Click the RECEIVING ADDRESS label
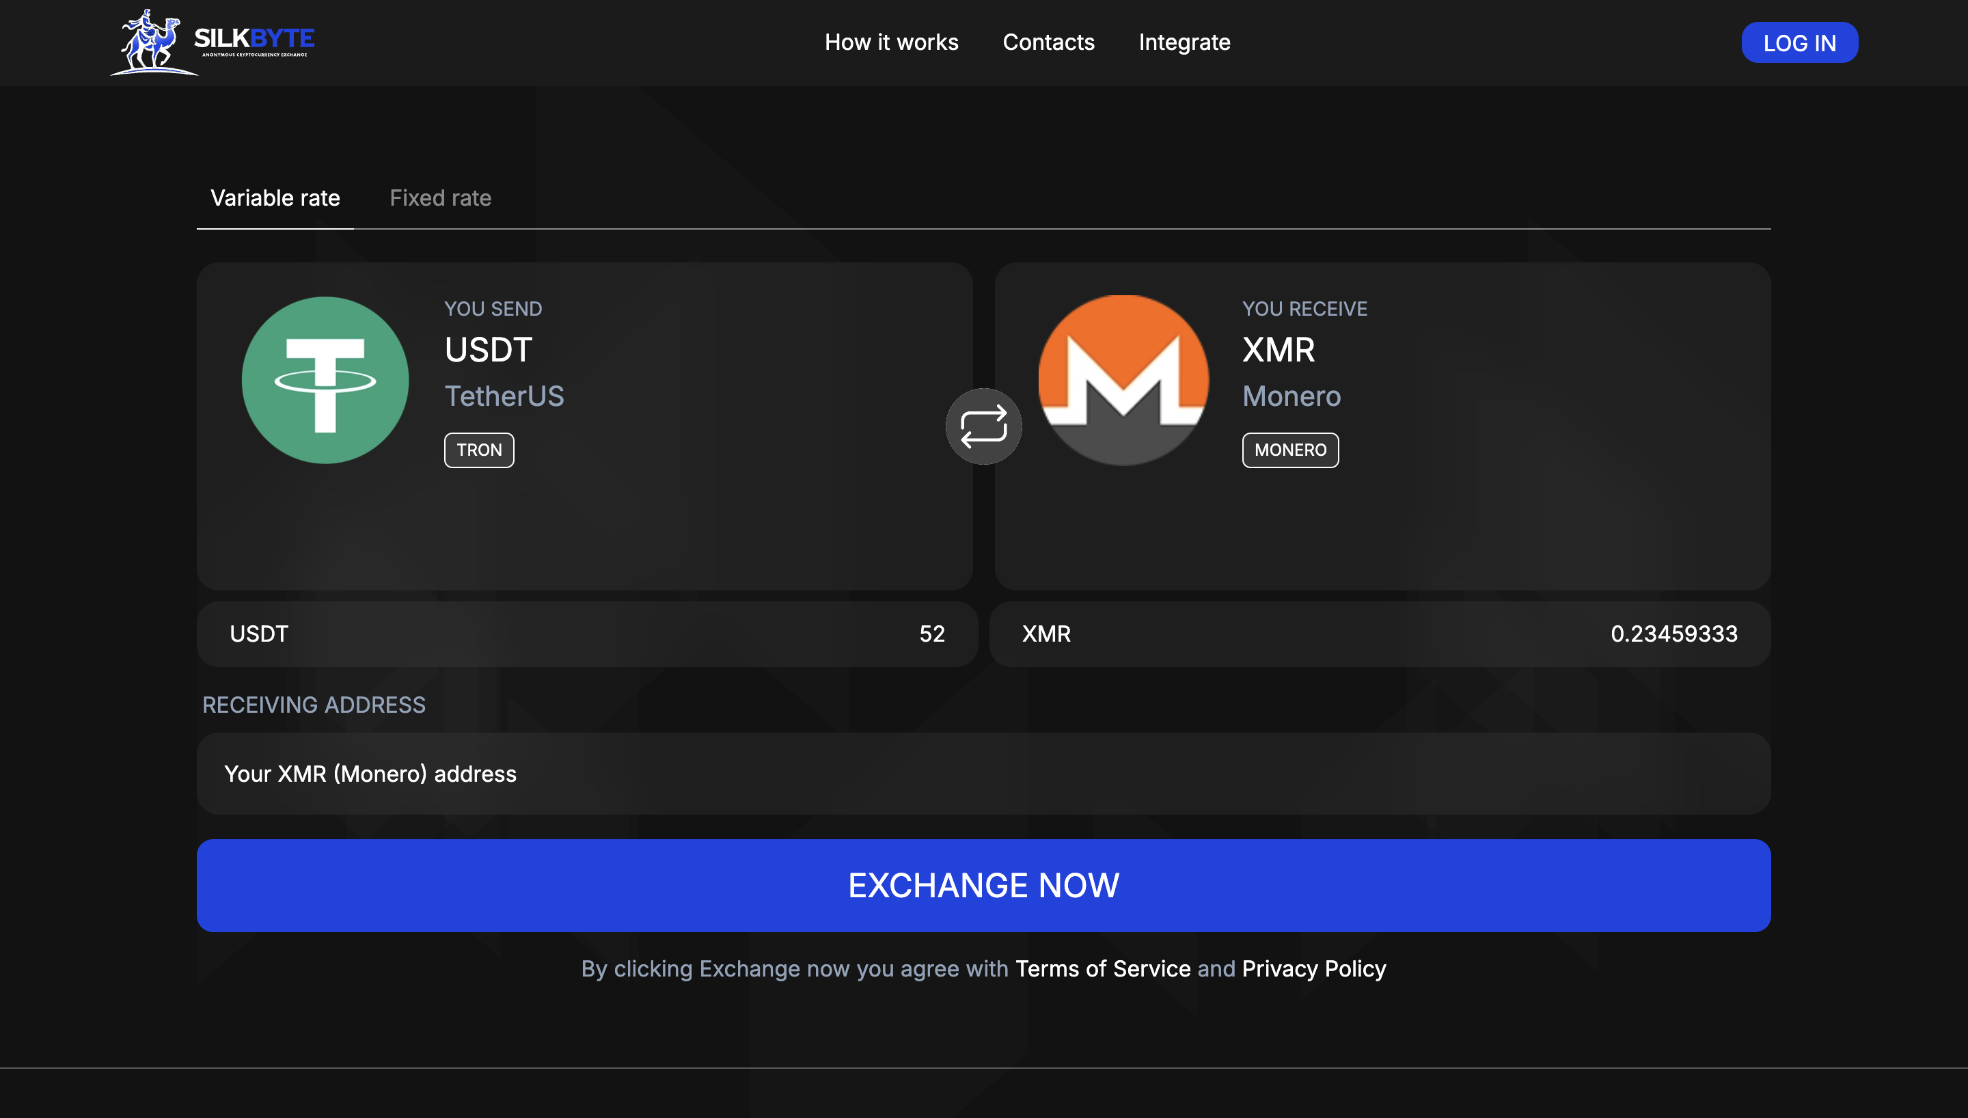 click(x=314, y=705)
